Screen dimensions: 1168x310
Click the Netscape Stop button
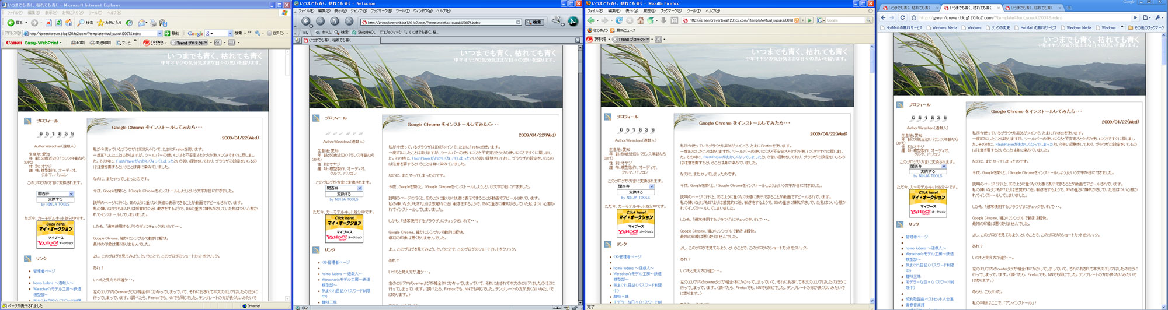coord(349,22)
